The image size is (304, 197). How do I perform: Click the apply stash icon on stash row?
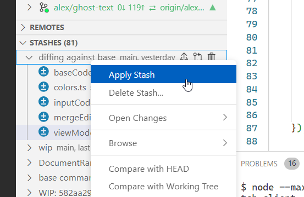[x=184, y=57]
